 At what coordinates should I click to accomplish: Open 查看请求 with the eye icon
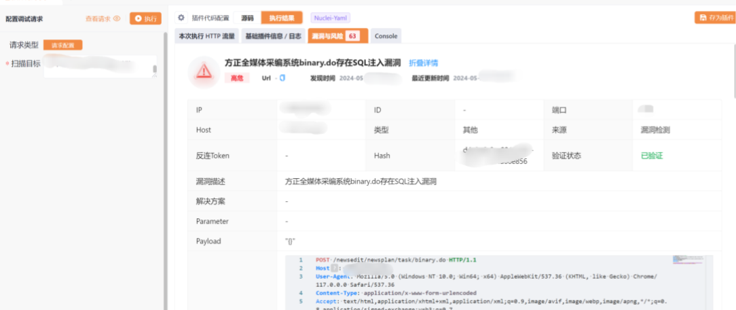(x=103, y=18)
